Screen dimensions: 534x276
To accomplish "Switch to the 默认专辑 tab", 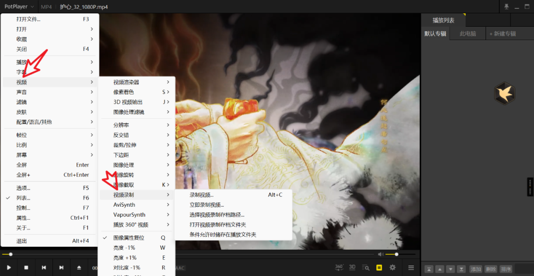I will point(435,34).
